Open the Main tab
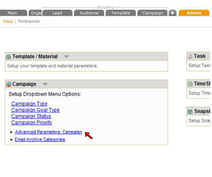Viewport: 212px width, 177px height. click(12, 13)
